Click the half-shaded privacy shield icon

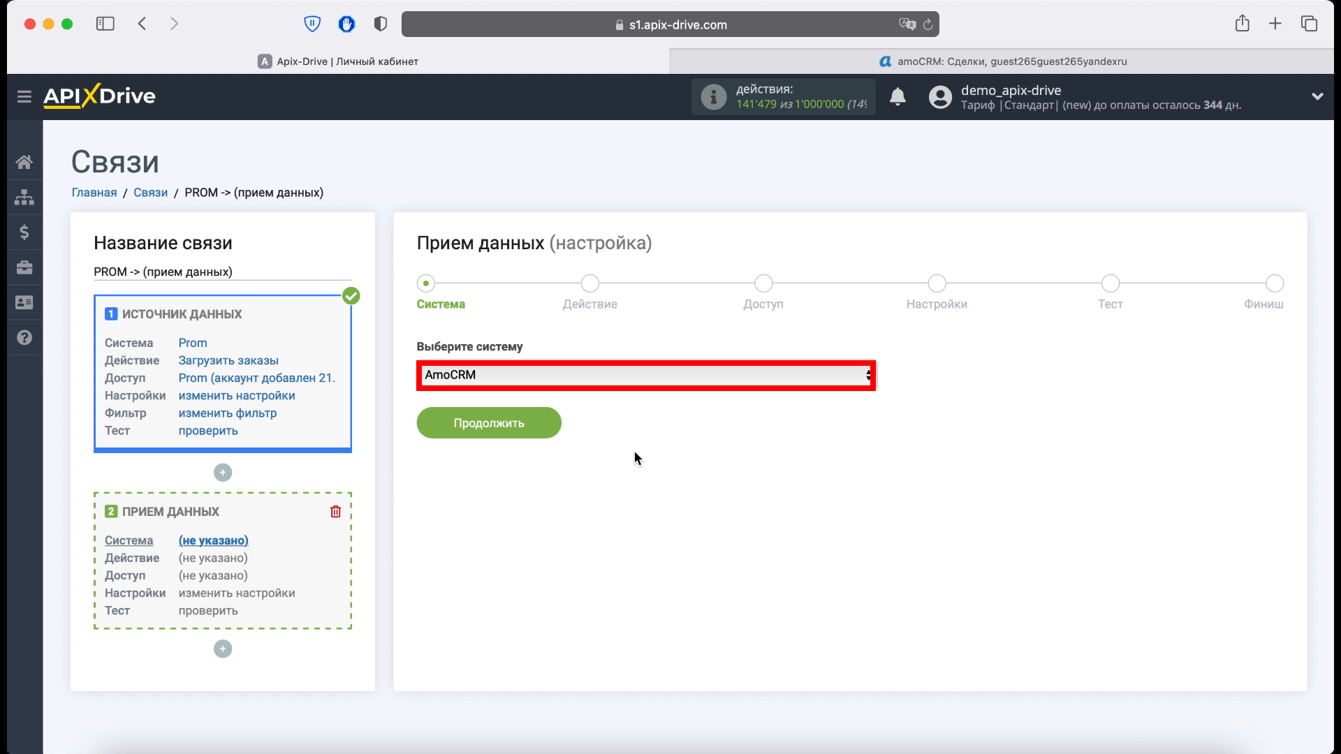click(x=381, y=24)
